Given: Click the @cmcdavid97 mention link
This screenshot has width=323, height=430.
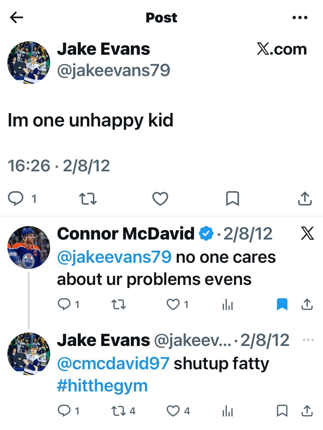Looking at the screenshot, I should point(113,364).
